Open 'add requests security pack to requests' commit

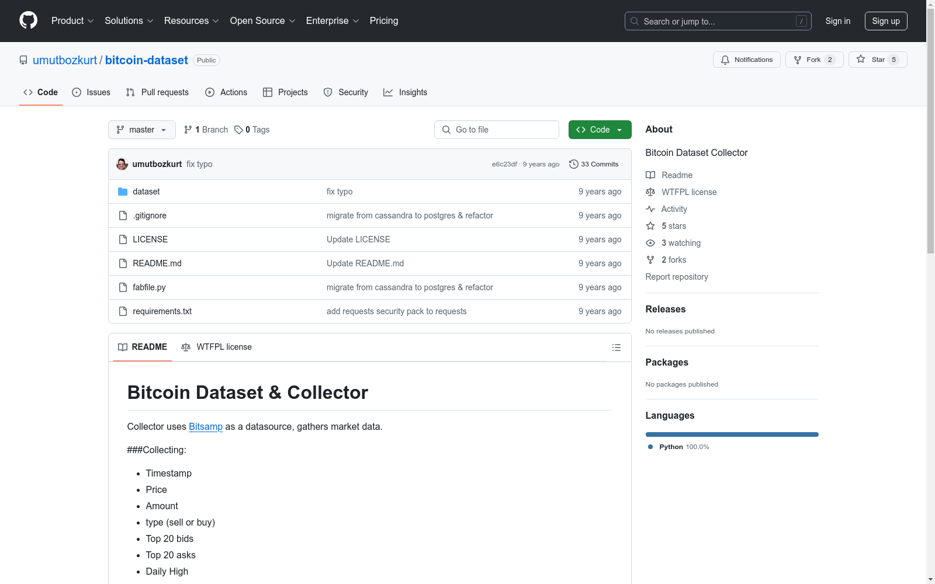tap(397, 311)
